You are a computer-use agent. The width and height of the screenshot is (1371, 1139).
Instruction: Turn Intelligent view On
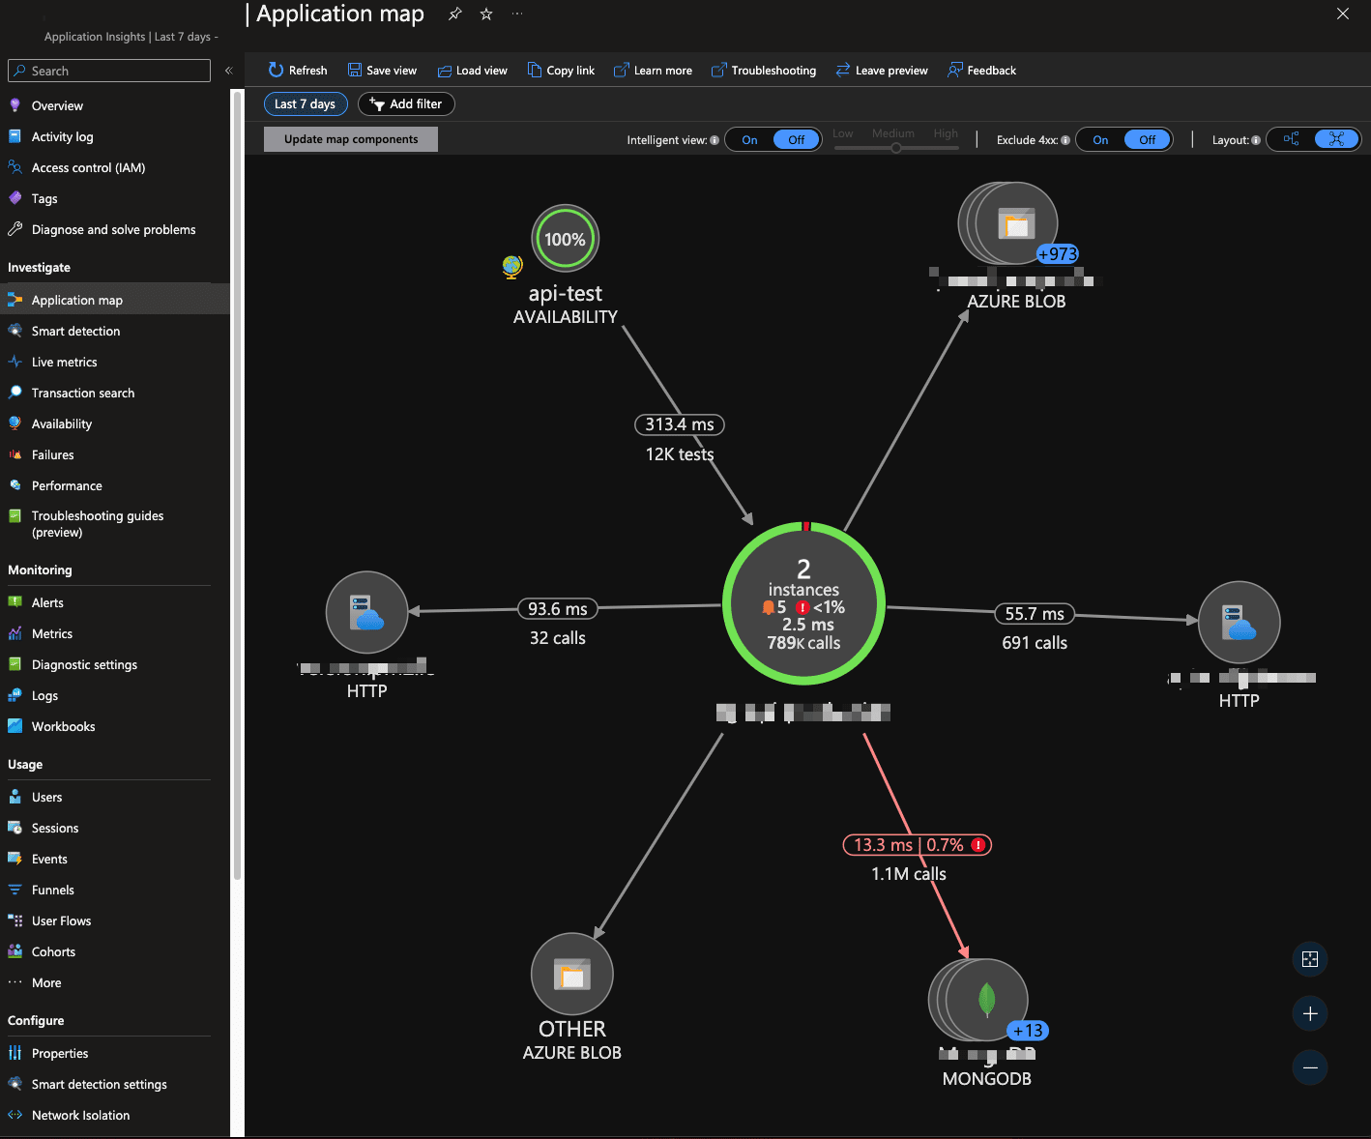(749, 140)
